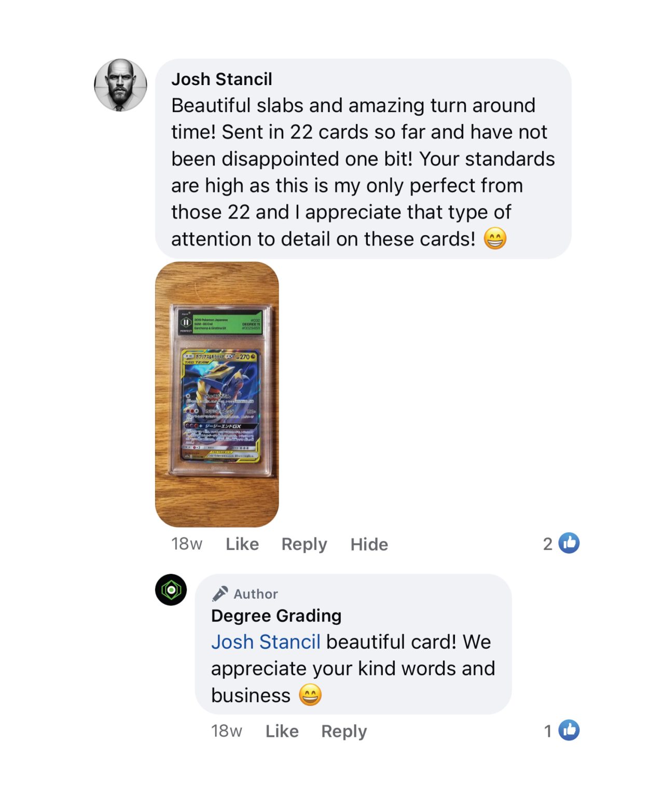Open Josh Stancil's profile picture
The height and width of the screenshot is (797, 664).
[x=120, y=85]
